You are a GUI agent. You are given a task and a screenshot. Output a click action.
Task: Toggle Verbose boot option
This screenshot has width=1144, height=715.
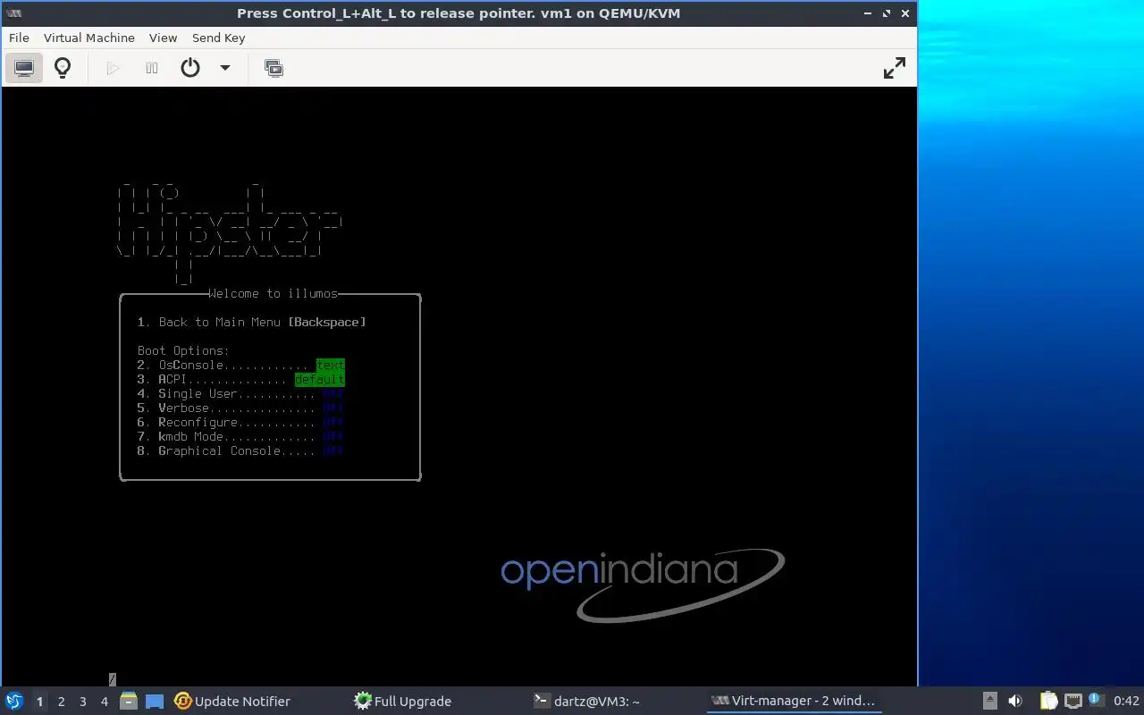[x=240, y=408]
